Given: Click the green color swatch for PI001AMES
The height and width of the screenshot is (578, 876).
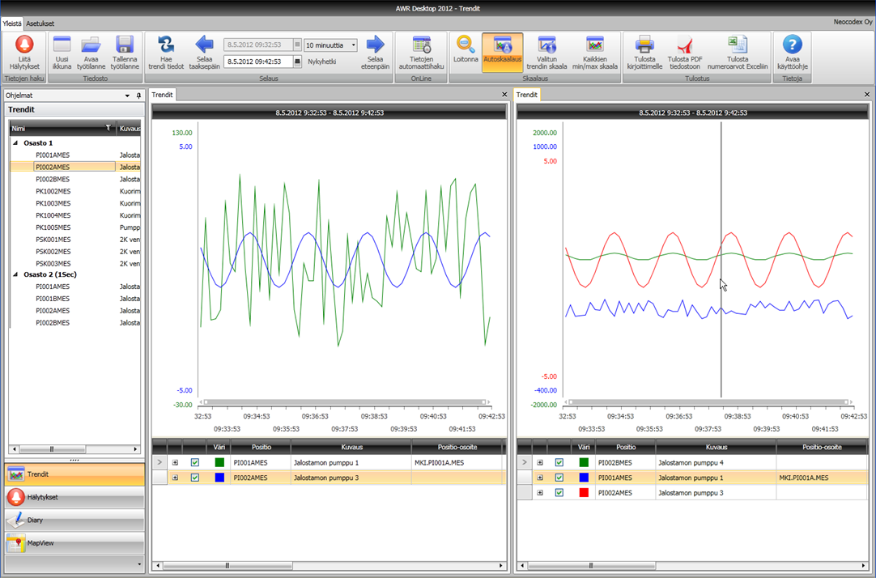Looking at the screenshot, I should pyautogui.click(x=219, y=462).
